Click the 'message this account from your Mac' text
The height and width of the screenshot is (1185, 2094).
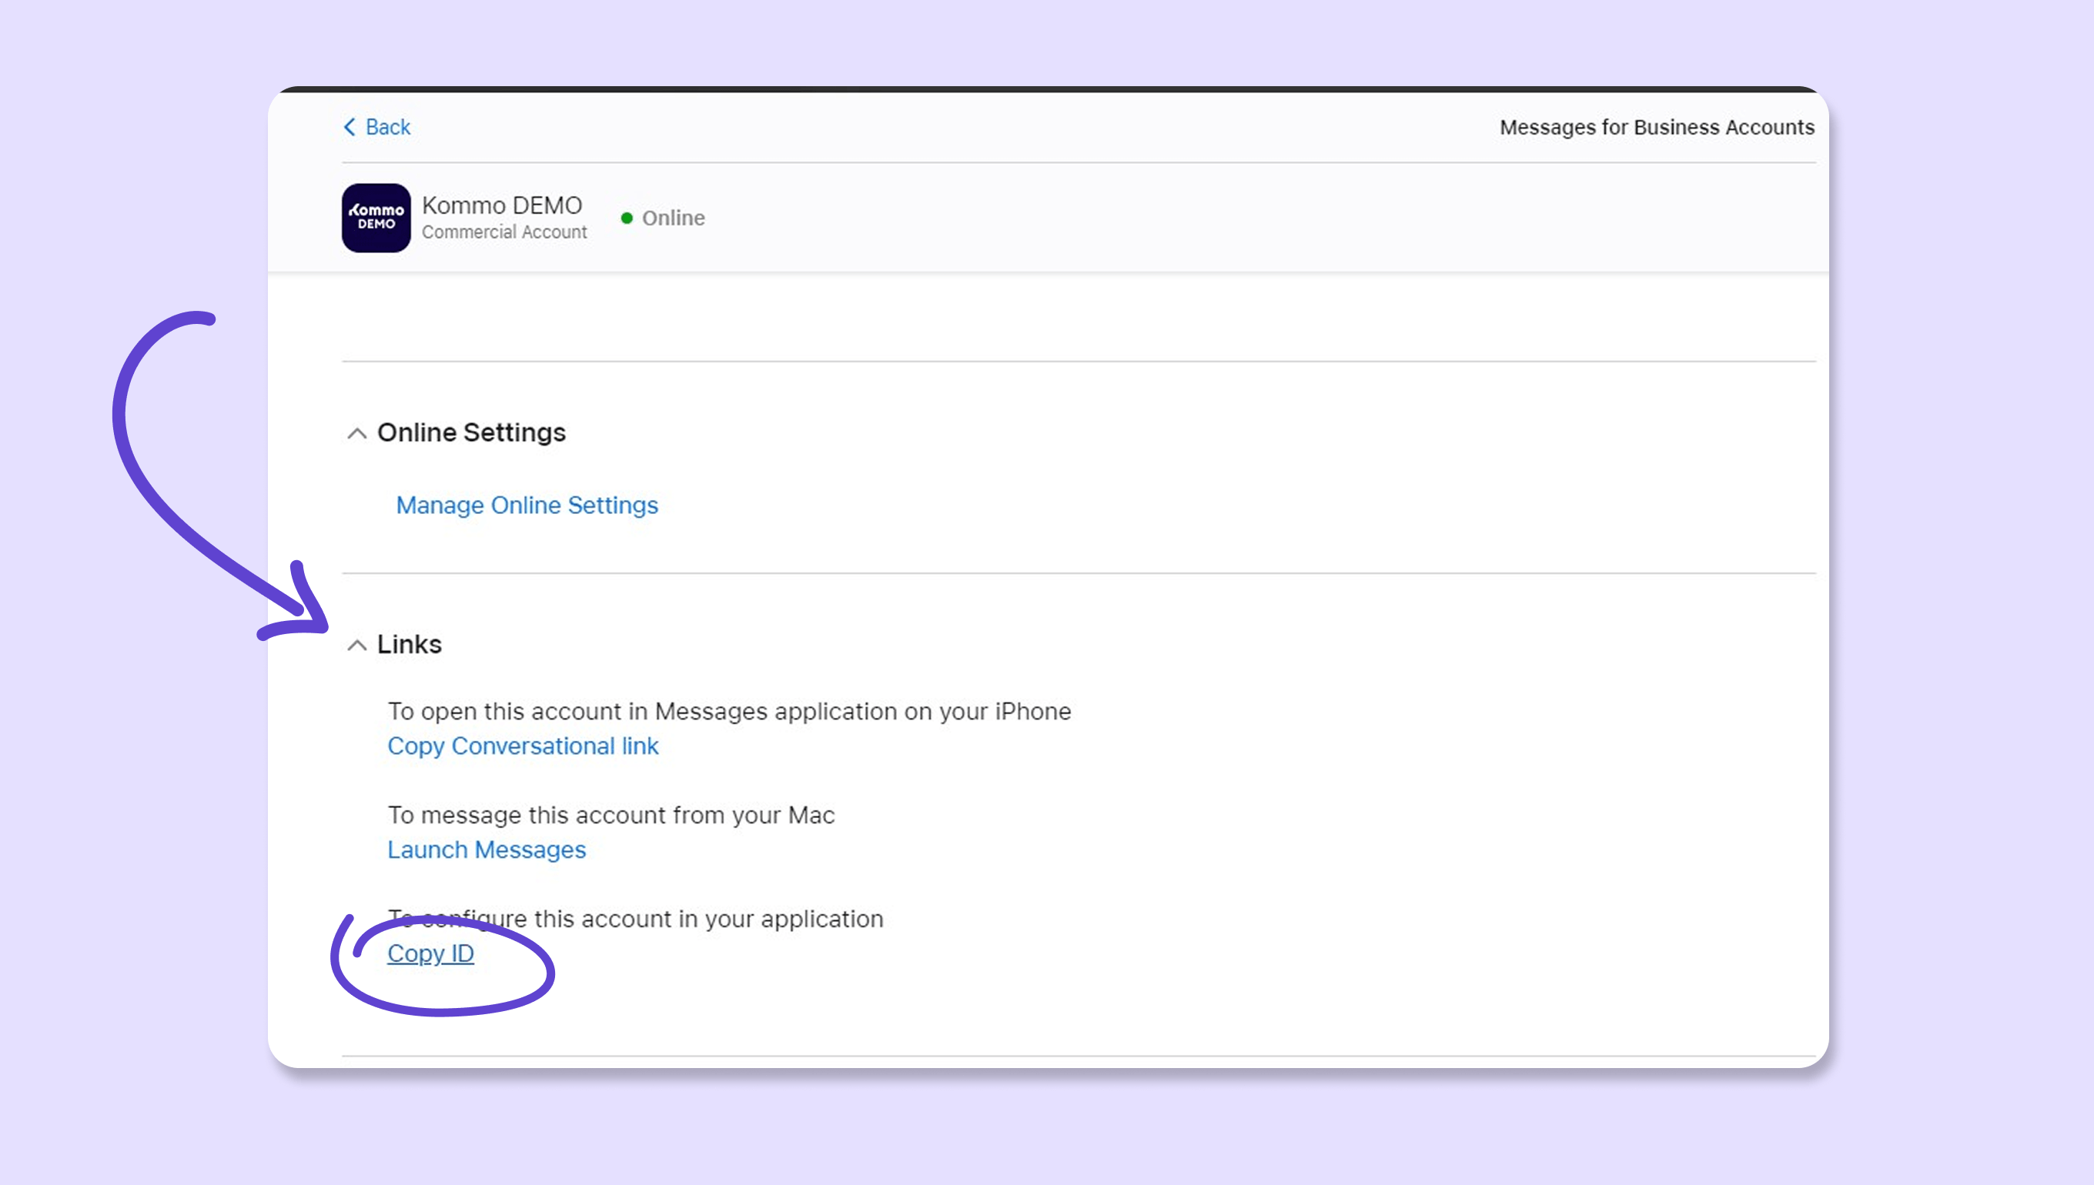coord(610,815)
